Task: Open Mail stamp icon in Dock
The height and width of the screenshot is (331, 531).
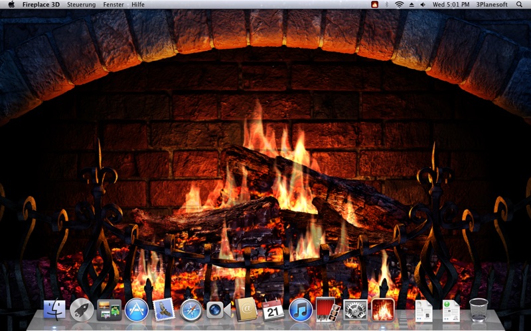Action: coord(164,309)
